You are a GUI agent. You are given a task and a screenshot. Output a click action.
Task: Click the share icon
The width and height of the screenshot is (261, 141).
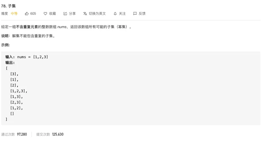(x=65, y=14)
